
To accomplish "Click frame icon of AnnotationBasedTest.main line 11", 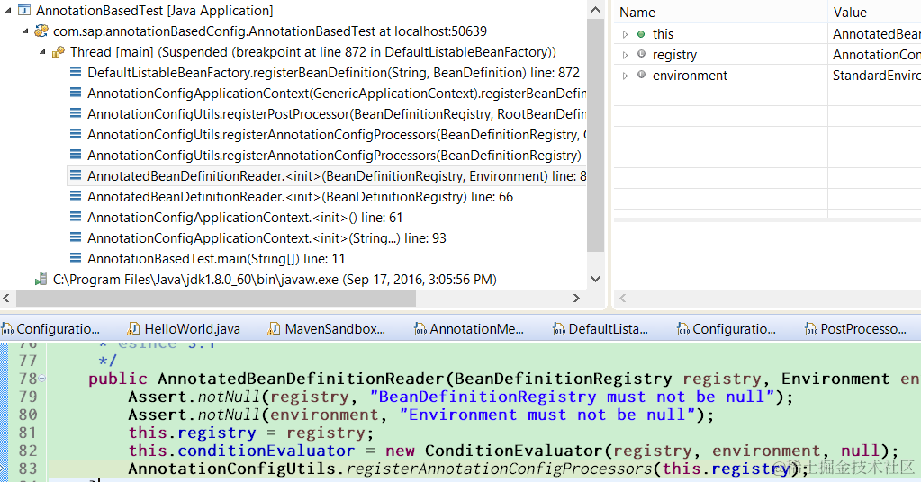I will 76,258.
